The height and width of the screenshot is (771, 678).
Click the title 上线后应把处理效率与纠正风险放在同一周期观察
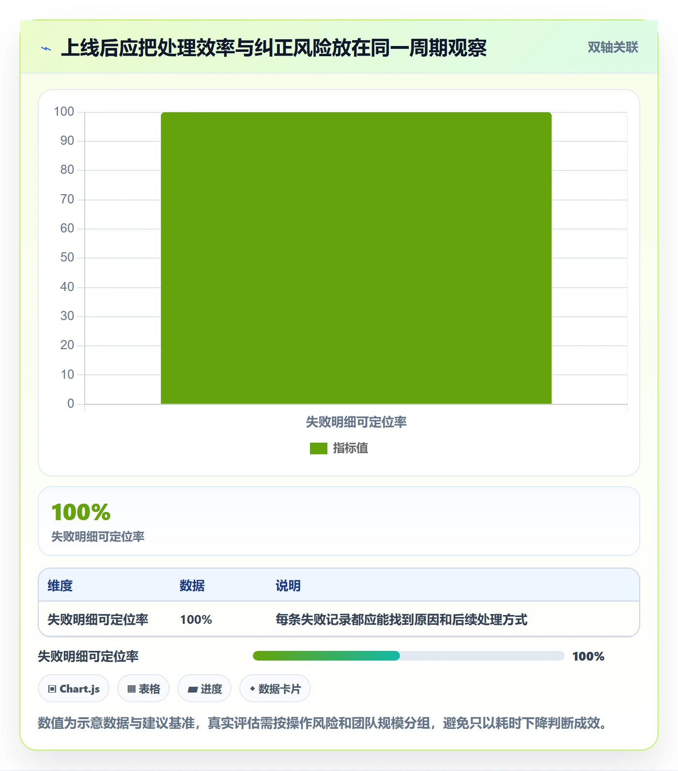(x=274, y=48)
